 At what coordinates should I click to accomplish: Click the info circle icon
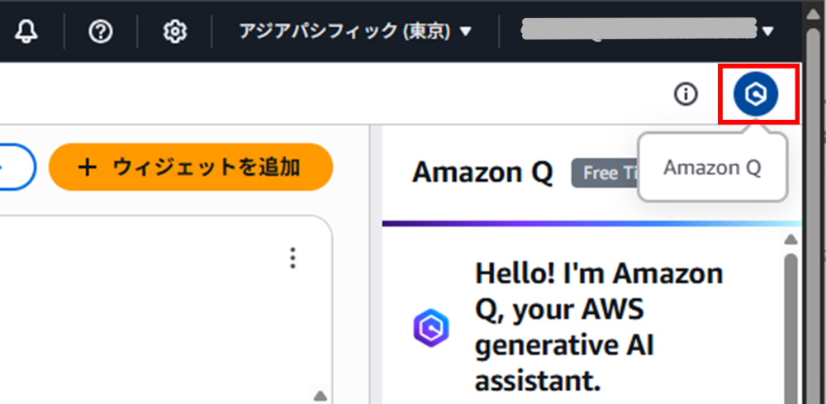point(686,95)
